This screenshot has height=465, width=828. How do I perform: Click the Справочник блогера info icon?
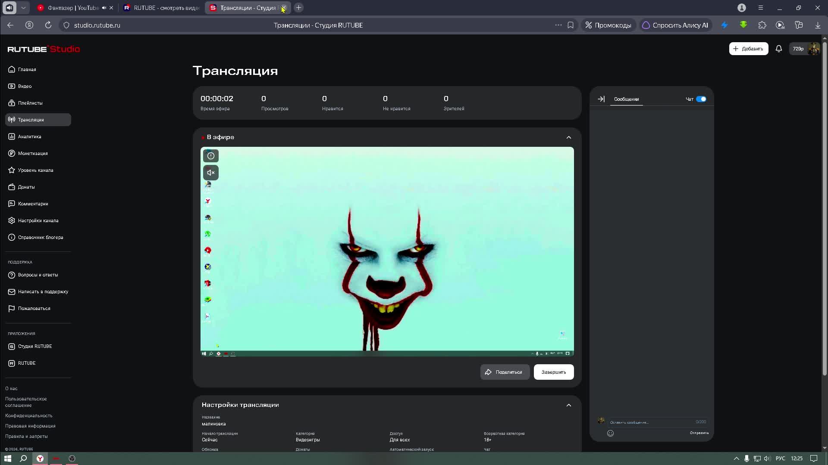(x=12, y=237)
